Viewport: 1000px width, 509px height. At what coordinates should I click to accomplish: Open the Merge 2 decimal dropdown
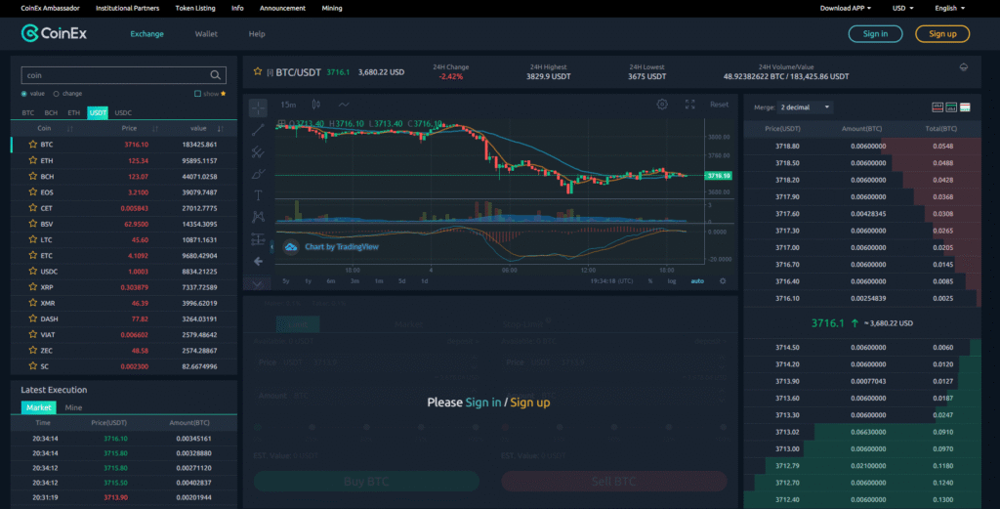click(x=806, y=106)
